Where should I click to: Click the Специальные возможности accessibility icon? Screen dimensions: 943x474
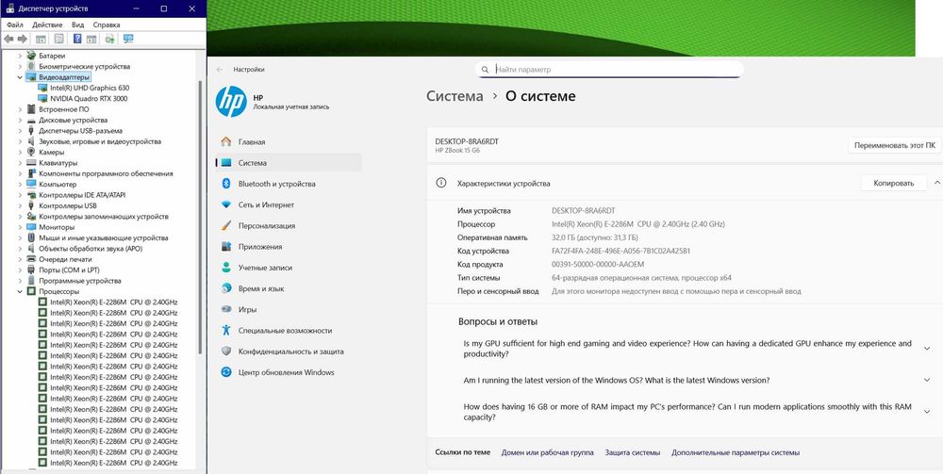coord(226,331)
